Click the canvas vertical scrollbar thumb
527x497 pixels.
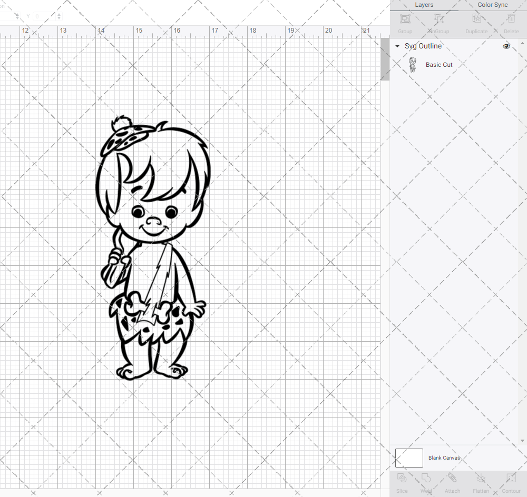click(x=385, y=59)
